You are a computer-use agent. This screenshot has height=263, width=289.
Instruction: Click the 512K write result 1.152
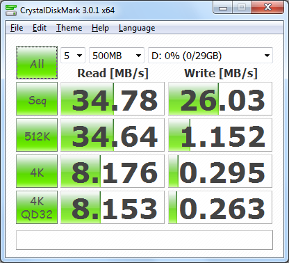click(x=220, y=135)
